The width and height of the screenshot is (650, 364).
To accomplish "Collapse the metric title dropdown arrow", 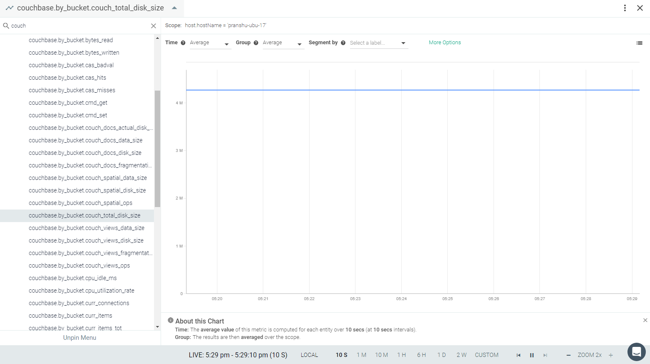I will pos(174,8).
